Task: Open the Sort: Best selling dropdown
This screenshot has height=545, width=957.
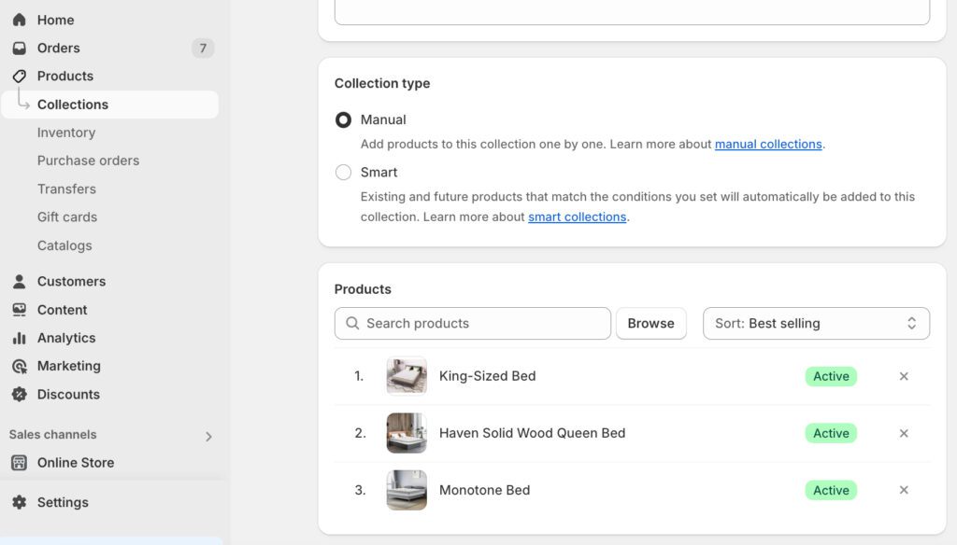Action: pyautogui.click(x=816, y=324)
